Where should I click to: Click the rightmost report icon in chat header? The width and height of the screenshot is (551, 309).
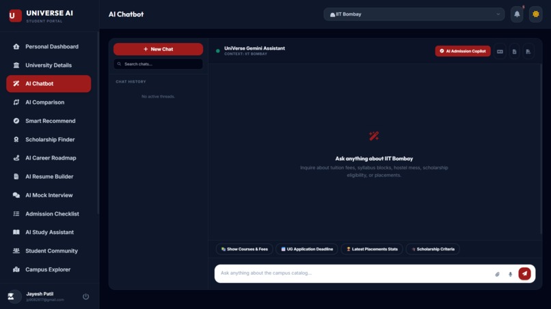point(528,52)
